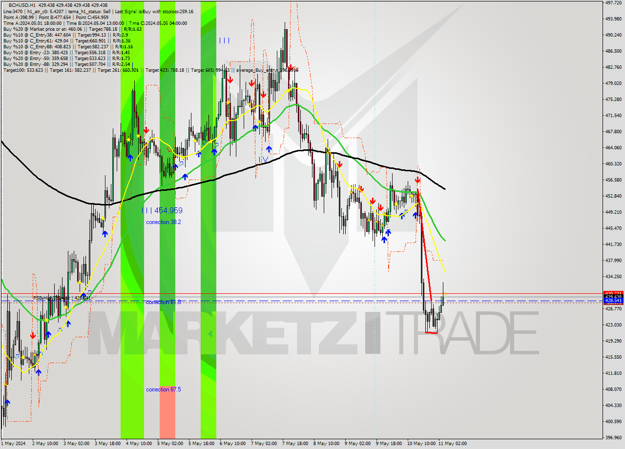Viewport: 625px width, 449px height.
Task: Click the 'I I I 454.959' wave label
Action: [162, 210]
